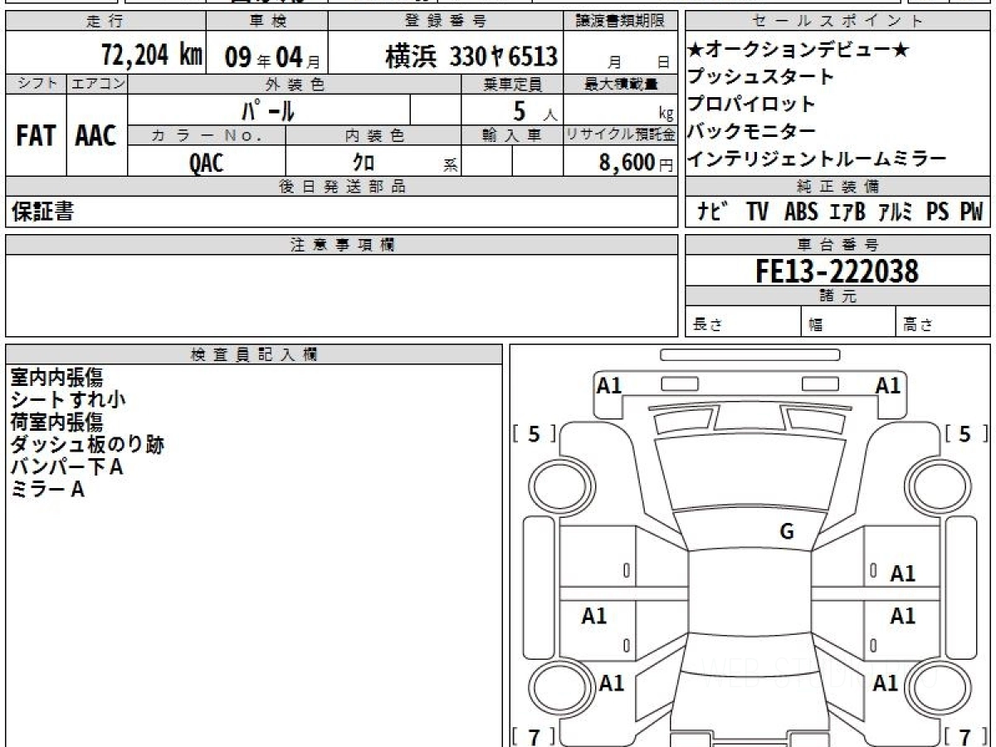
Task: Click the G mark on the windshield
Action: [x=786, y=532]
